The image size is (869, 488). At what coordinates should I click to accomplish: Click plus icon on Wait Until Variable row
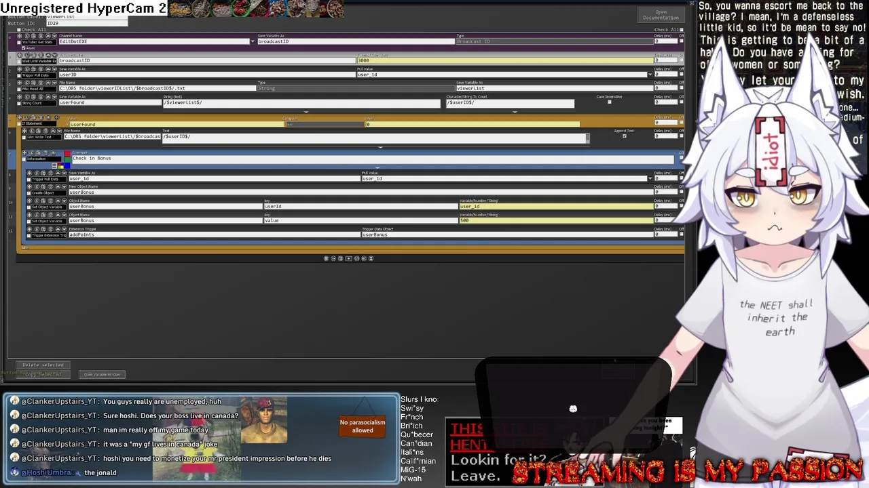[20, 55]
